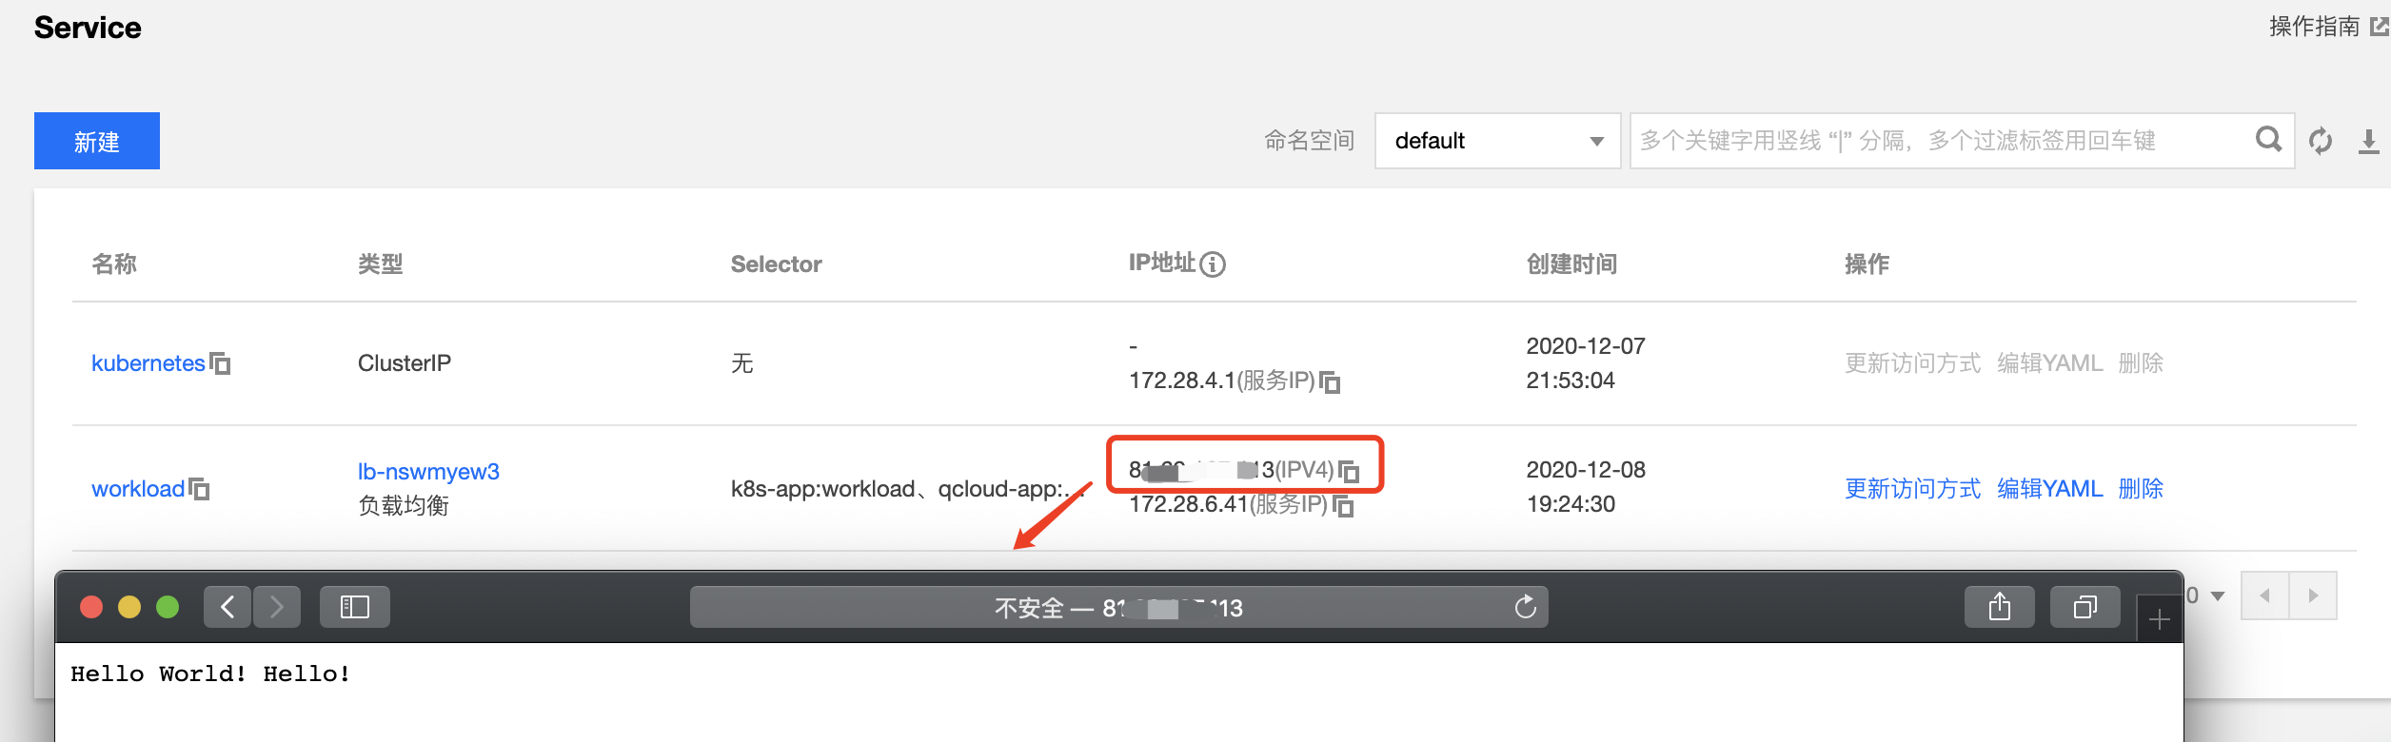Click disabled 删除 in kubernetes row
Viewport: 2391px width, 742px height.
[2141, 363]
